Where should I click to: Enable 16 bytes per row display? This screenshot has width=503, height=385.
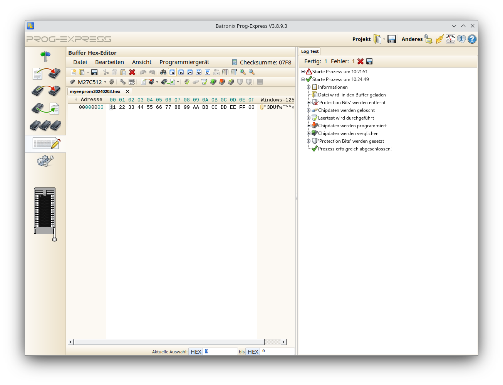click(181, 72)
